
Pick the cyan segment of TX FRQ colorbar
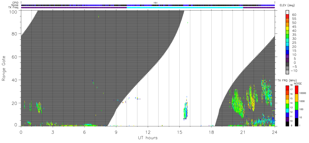tap(287, 110)
